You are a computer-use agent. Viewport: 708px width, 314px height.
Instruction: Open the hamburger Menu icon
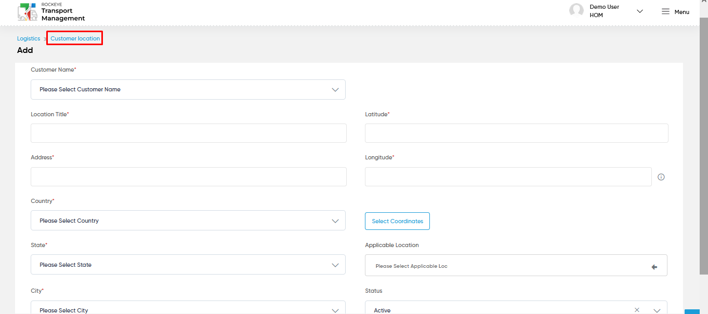coord(665,11)
